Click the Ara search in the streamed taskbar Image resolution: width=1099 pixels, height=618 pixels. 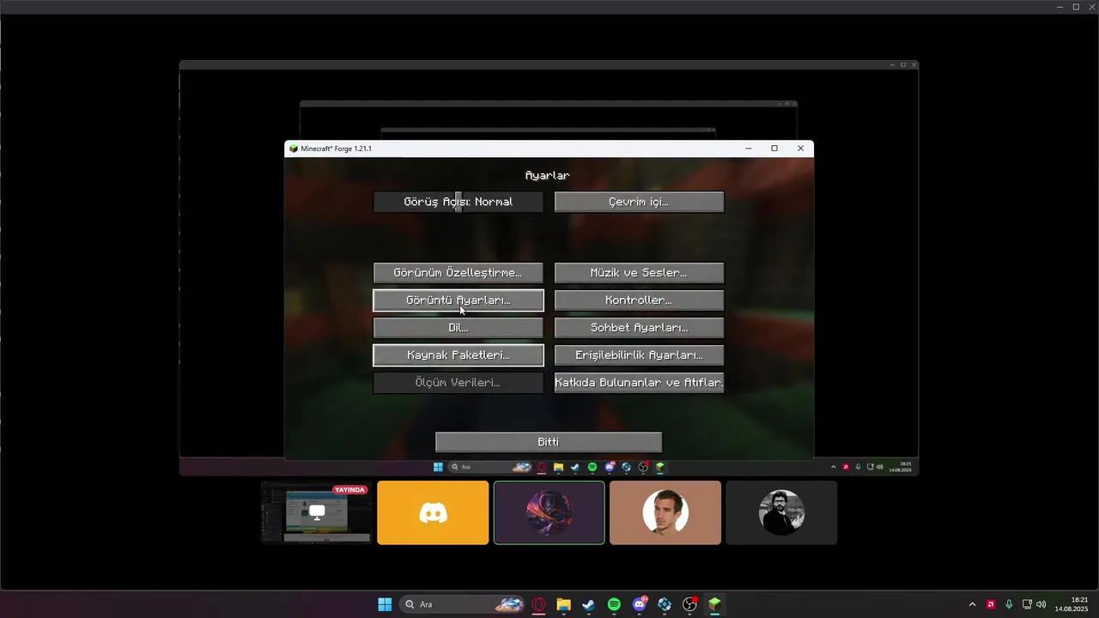[490, 467]
